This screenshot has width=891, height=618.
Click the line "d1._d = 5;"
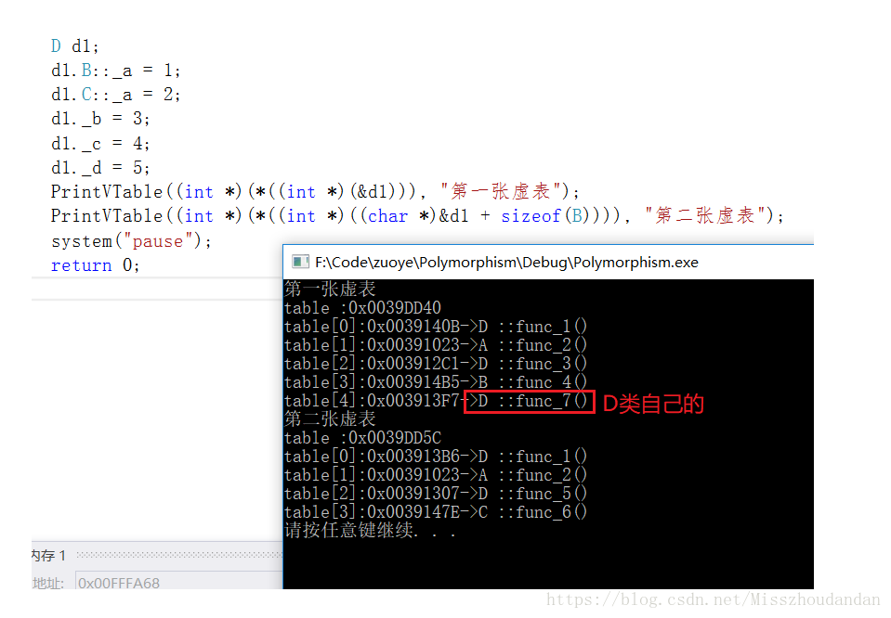coord(100,168)
